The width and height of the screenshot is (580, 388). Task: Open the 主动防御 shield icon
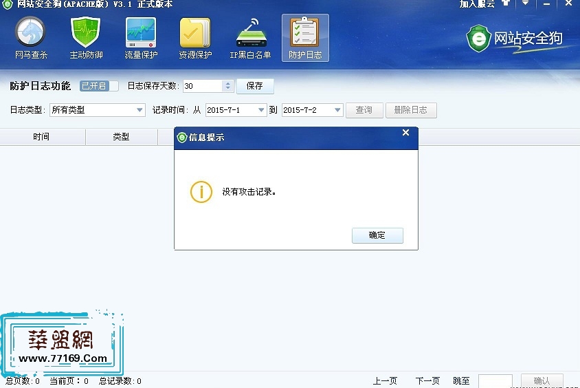pos(86,39)
